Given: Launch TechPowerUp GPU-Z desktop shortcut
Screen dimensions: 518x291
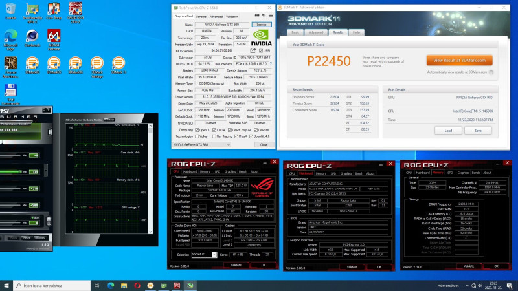Looking at the screenshot, I should [32, 13].
